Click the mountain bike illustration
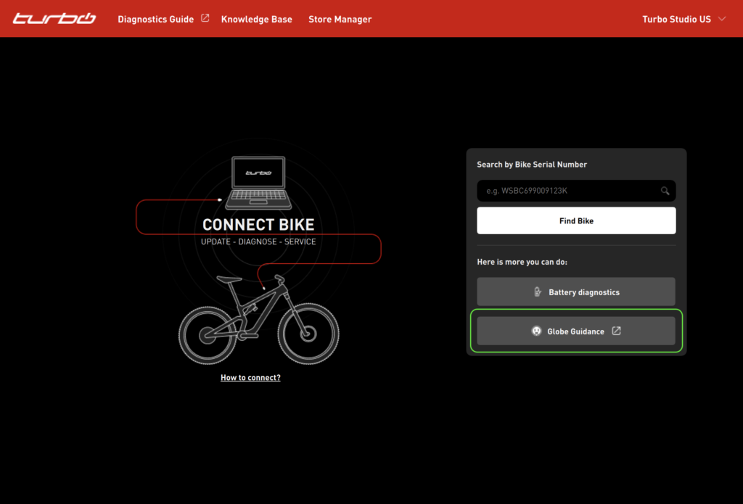This screenshot has height=504, width=743. click(258, 320)
